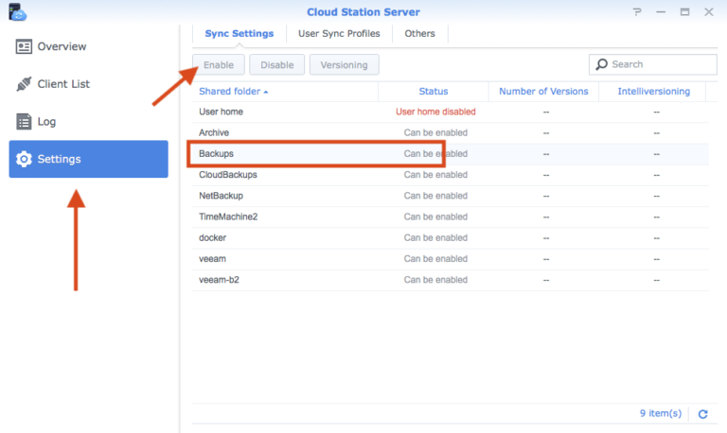This screenshot has height=433, width=727.
Task: Click veeam-b2's 'Can be enabled' status
Action: [x=435, y=280]
